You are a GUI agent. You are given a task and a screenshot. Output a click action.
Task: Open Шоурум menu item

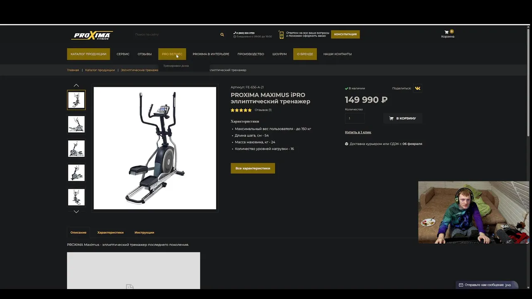[x=279, y=54]
